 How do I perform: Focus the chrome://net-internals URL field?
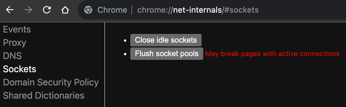click(x=198, y=10)
